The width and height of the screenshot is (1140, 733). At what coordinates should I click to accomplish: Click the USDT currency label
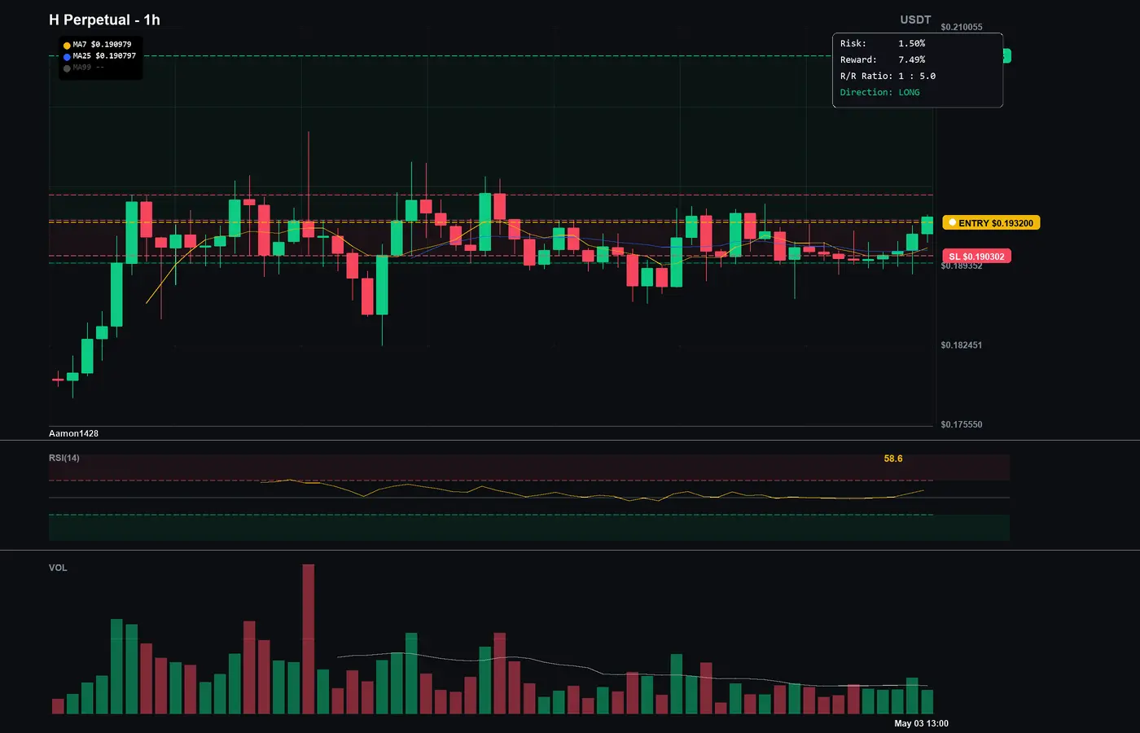coord(915,20)
